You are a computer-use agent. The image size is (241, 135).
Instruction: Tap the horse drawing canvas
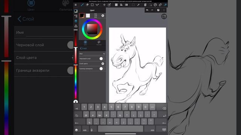[x=137, y=65]
